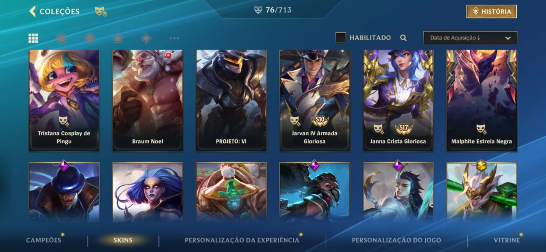Viewport: 546px width, 252px height.
Task: Switch to the Personalização da Experiência tab
Action: [x=242, y=240]
